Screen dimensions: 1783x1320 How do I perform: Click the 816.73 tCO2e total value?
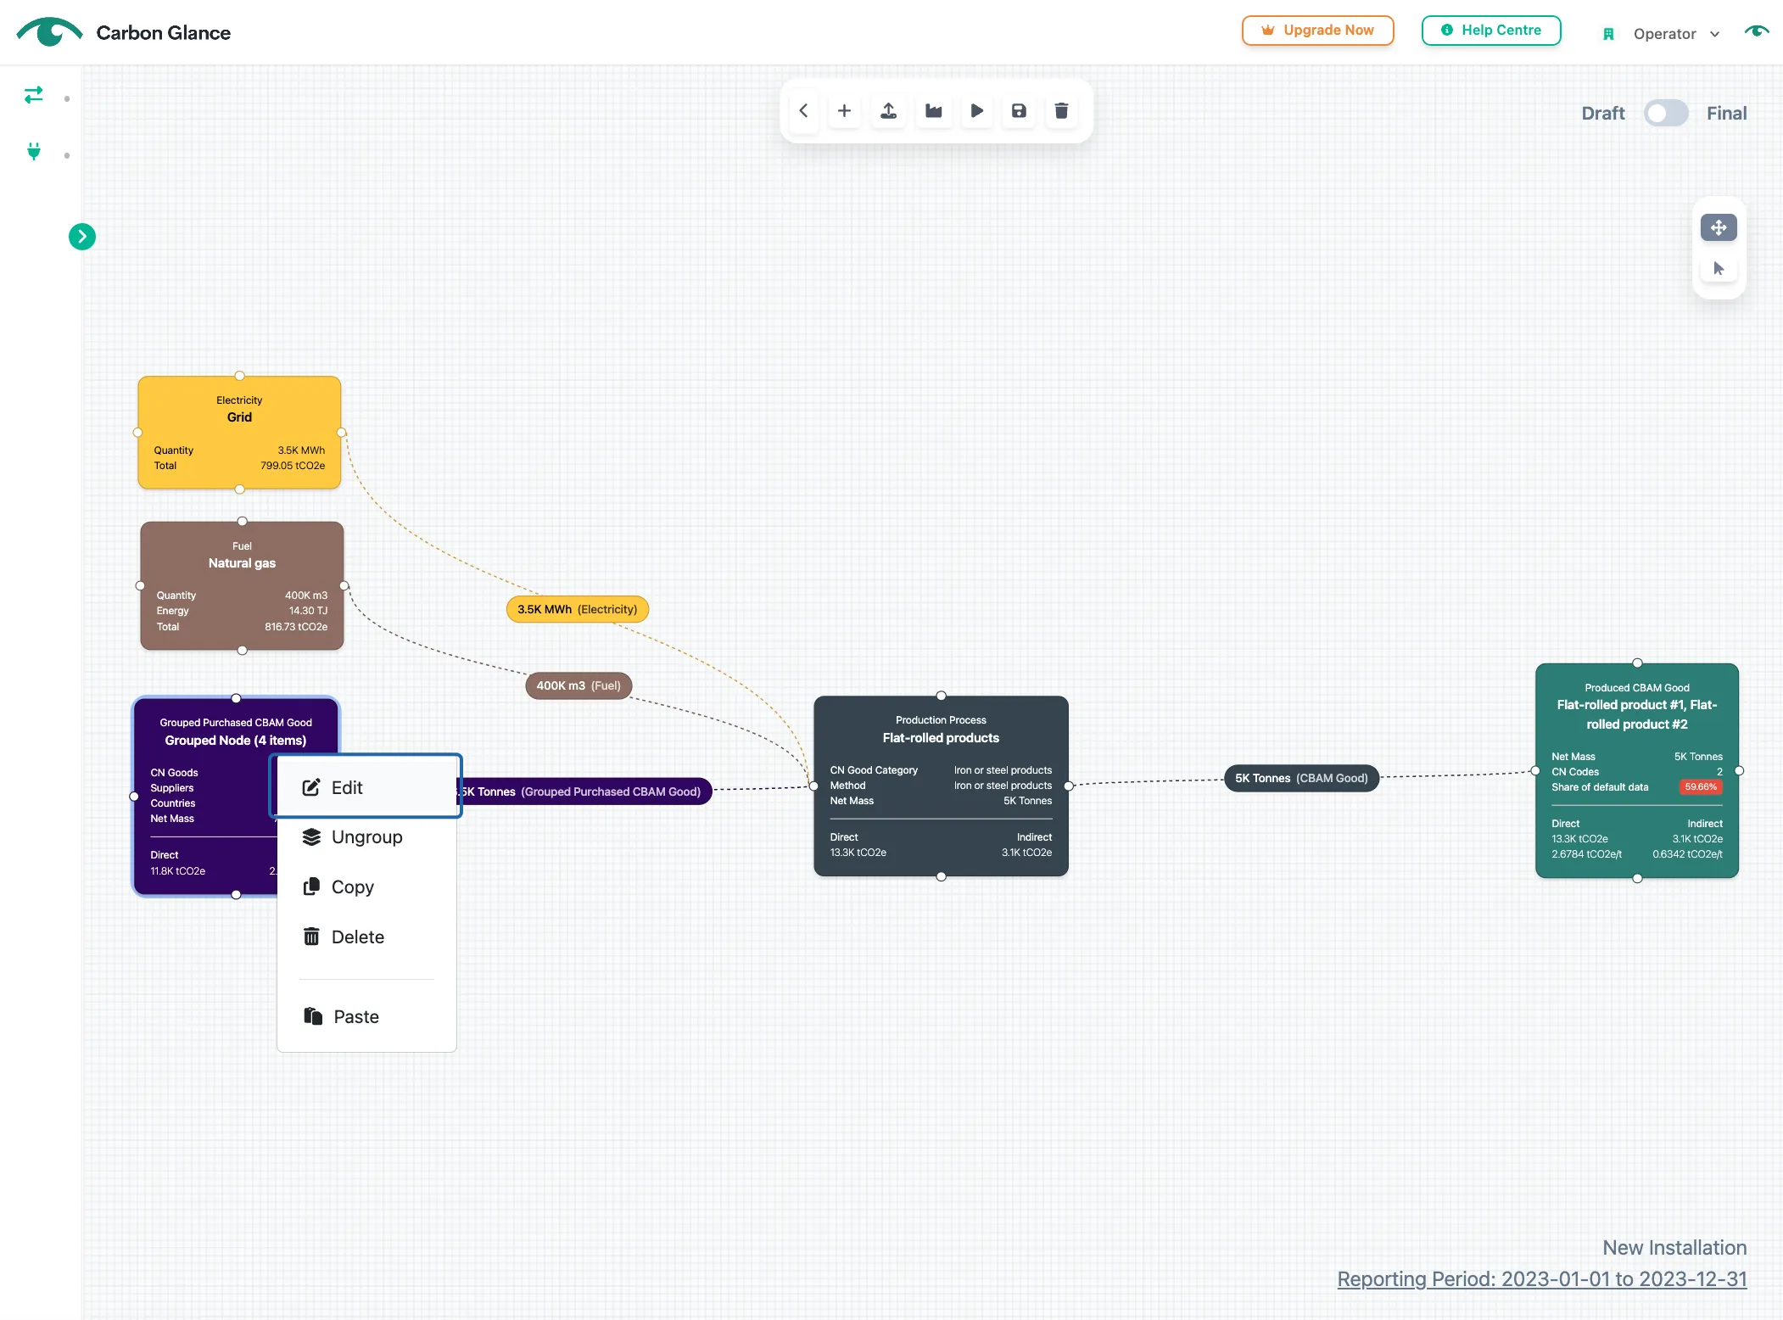coord(296,627)
